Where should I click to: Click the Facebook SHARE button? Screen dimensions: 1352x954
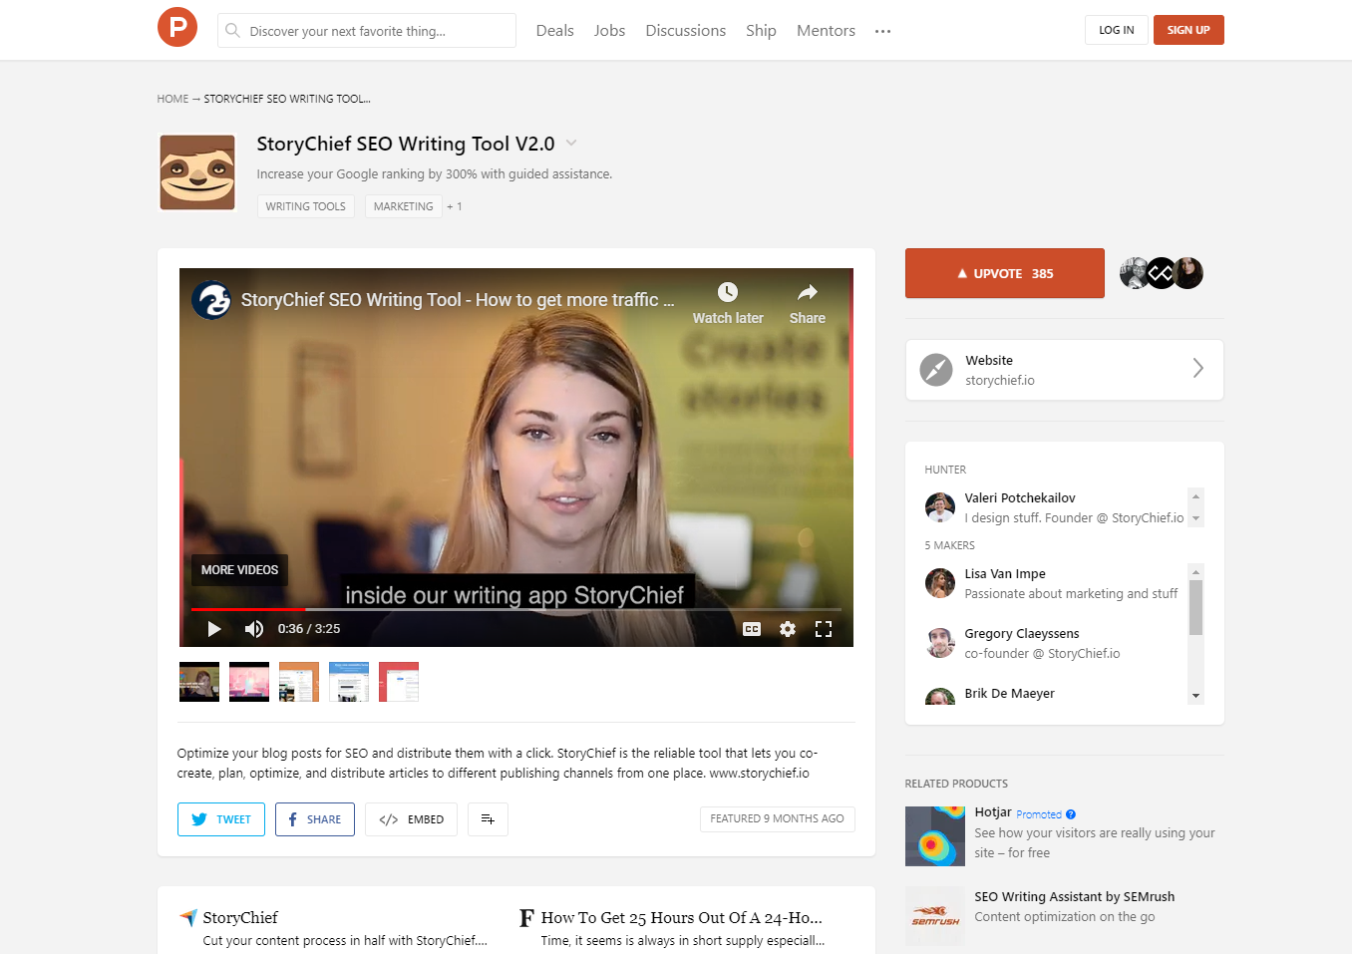click(315, 819)
